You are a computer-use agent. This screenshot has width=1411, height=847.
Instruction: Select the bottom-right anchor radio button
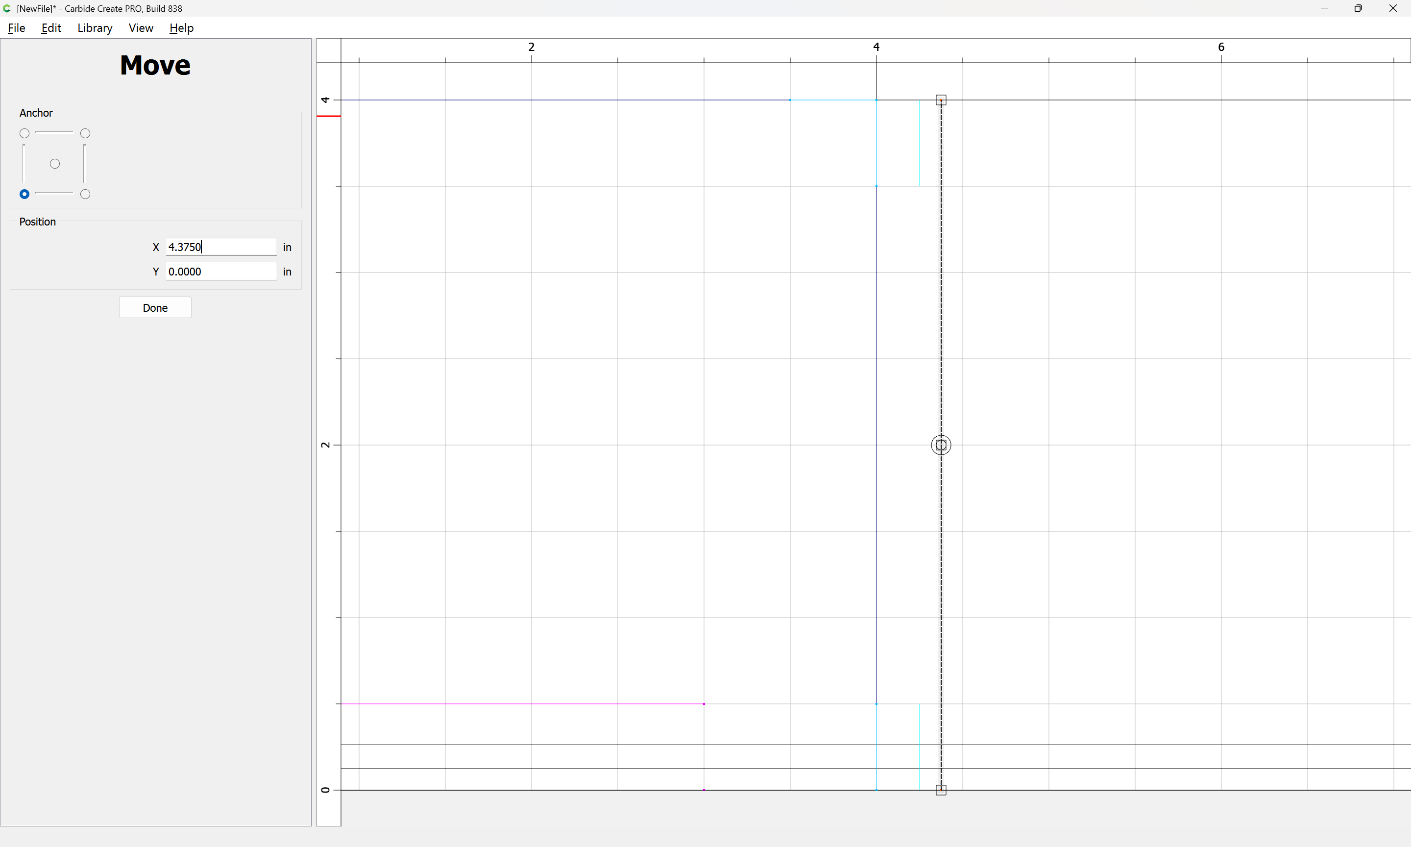(86, 195)
